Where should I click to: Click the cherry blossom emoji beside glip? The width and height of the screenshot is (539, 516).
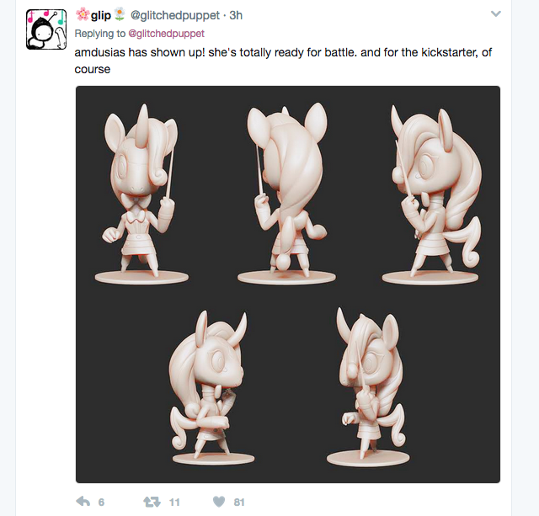[83, 15]
